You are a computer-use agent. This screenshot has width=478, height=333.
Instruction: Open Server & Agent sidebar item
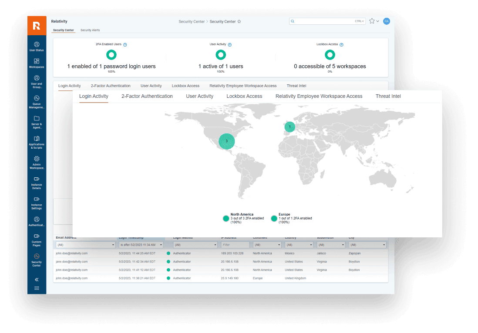pos(37,122)
